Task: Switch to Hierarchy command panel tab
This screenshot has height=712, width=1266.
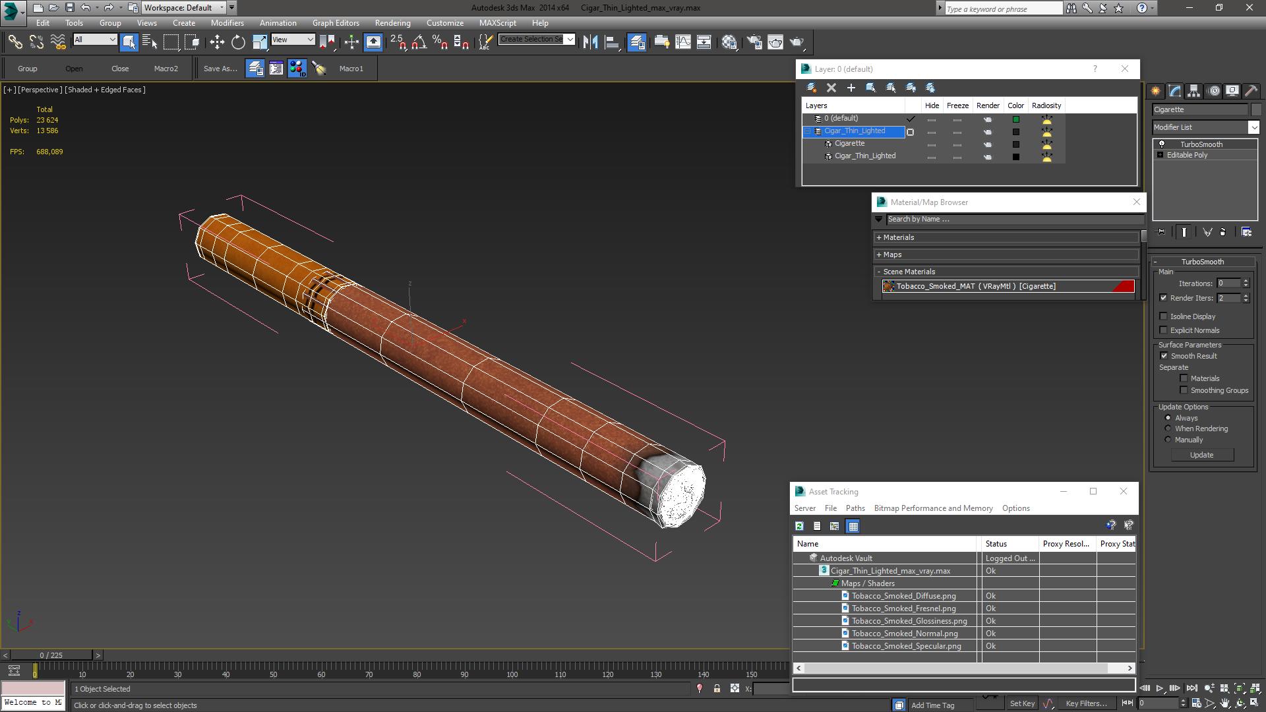Action: coord(1193,91)
